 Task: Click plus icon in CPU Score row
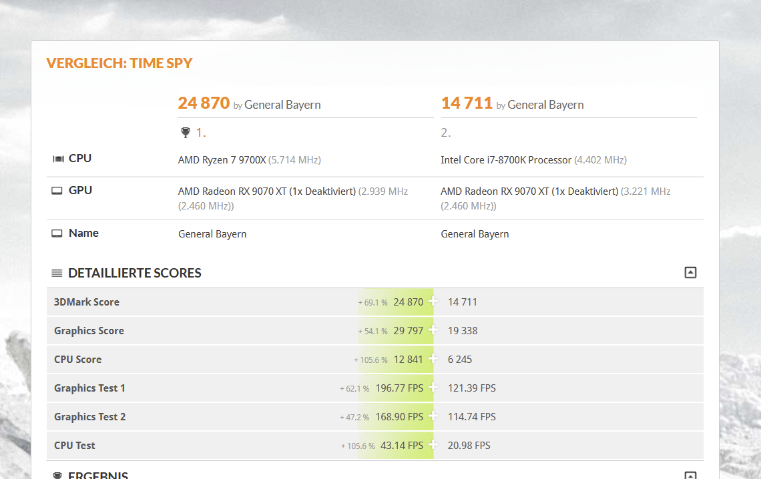click(433, 359)
